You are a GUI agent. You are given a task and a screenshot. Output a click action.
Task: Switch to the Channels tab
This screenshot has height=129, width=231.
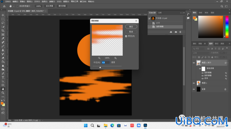pyautogui.click(x=222, y=44)
